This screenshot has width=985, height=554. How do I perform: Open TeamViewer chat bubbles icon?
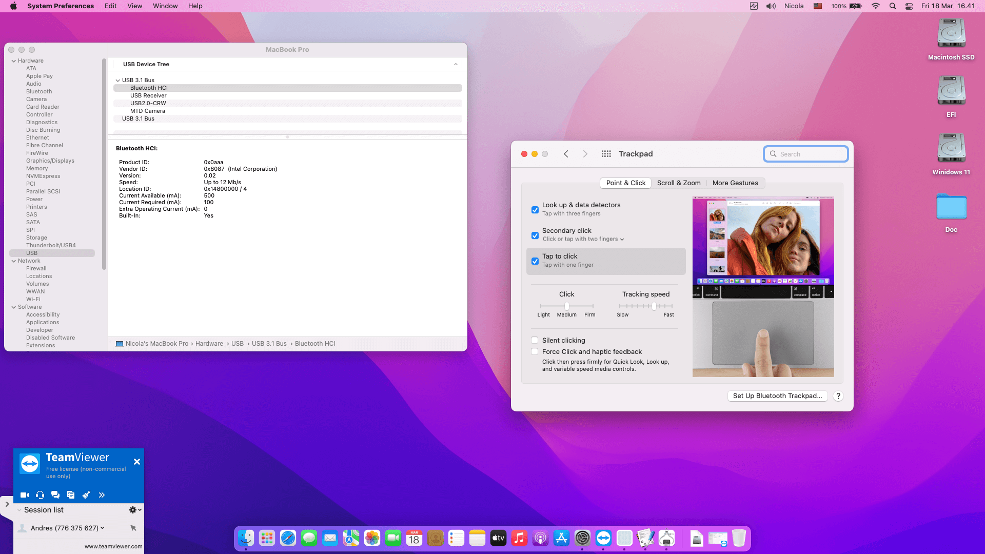55,495
